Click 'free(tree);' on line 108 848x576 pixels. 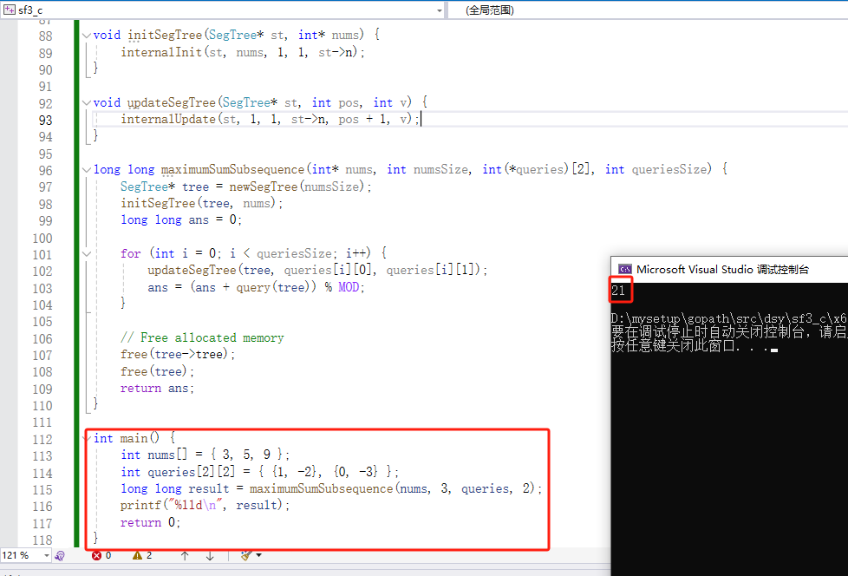(158, 371)
